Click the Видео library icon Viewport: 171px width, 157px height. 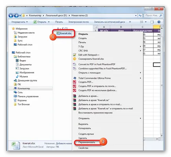pos(17,61)
